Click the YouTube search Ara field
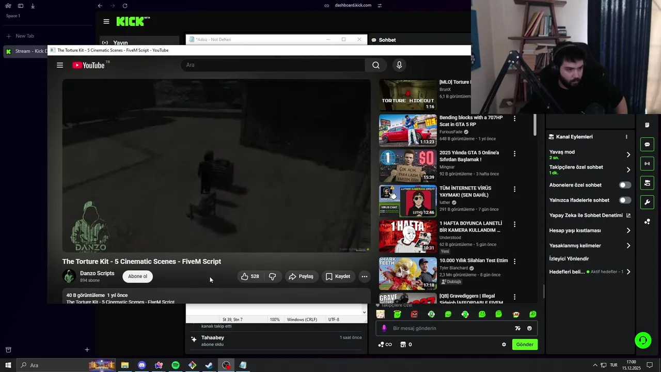Screen dimensions: 661x372 [x=273, y=65]
